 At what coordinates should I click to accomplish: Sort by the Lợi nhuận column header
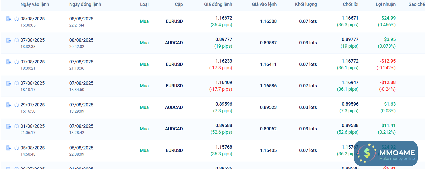[386, 4]
